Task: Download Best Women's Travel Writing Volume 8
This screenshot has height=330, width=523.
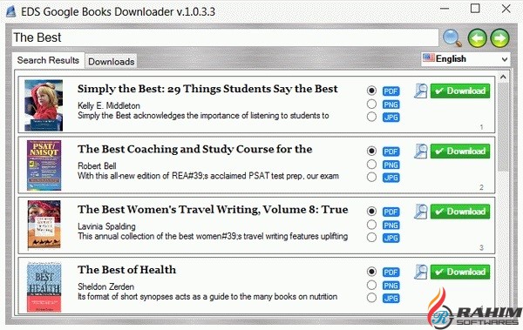Action: [x=460, y=212]
